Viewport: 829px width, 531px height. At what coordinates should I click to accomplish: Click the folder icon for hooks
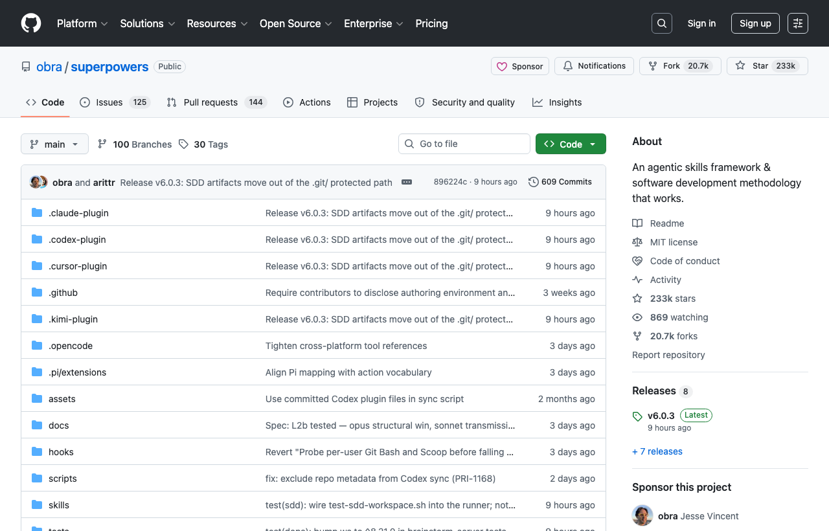[37, 452]
